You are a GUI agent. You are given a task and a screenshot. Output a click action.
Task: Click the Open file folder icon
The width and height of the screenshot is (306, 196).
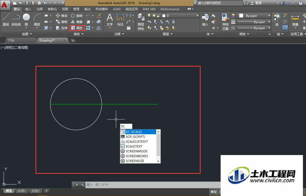pos(21,3)
